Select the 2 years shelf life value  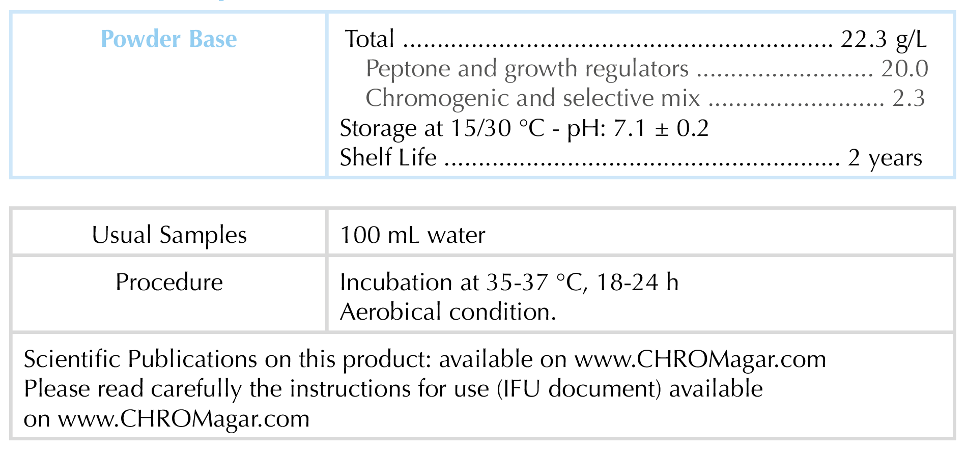pos(885,158)
